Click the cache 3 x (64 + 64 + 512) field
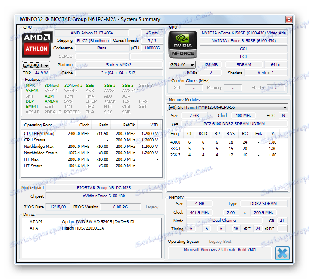The width and height of the screenshot is (309, 279). click(118, 73)
